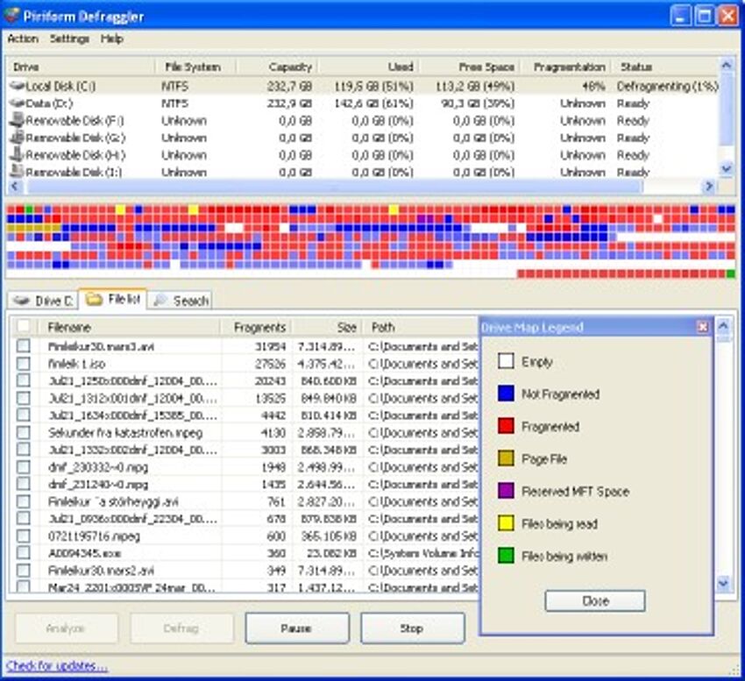745x681 pixels.
Task: Sort by the Filename column header
Action: (x=128, y=327)
